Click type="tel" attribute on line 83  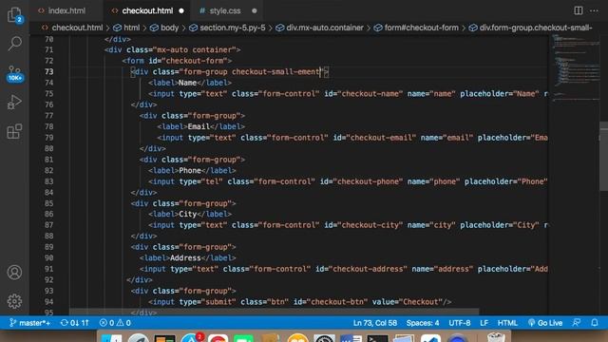(200, 181)
